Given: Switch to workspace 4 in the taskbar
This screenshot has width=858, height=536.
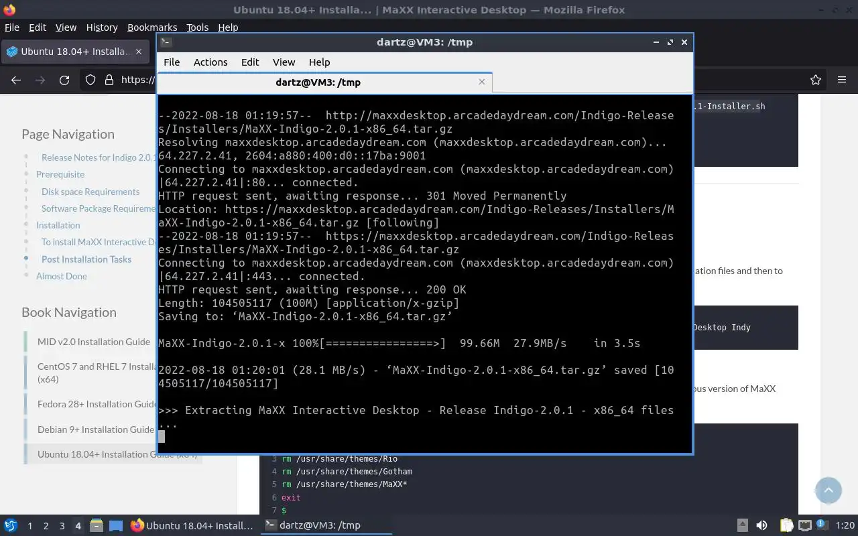Looking at the screenshot, I should 78,526.
